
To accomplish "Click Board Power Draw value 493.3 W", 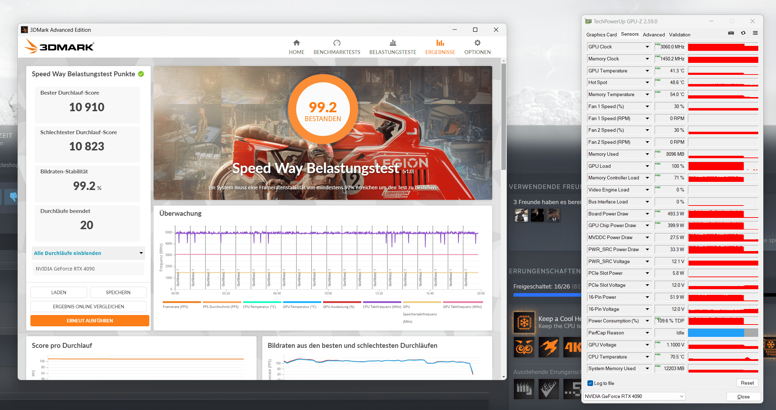I will point(670,214).
